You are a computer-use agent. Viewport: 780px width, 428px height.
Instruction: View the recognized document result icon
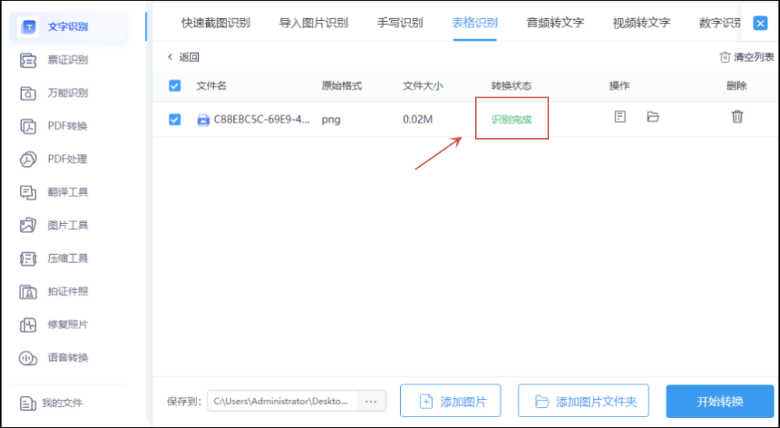620,117
